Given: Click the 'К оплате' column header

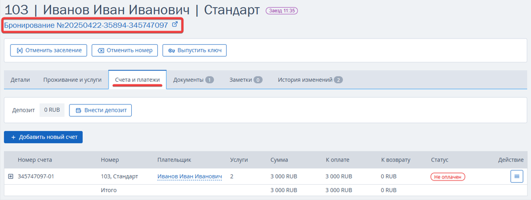Looking at the screenshot, I should coord(337,160).
